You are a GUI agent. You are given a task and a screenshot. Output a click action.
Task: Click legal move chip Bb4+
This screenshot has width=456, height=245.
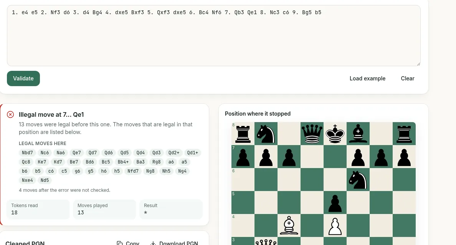coord(123,162)
